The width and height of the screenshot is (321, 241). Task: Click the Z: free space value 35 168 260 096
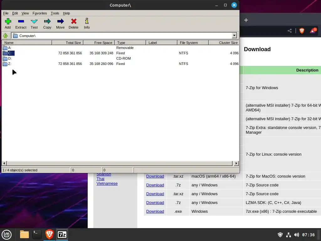point(101,64)
